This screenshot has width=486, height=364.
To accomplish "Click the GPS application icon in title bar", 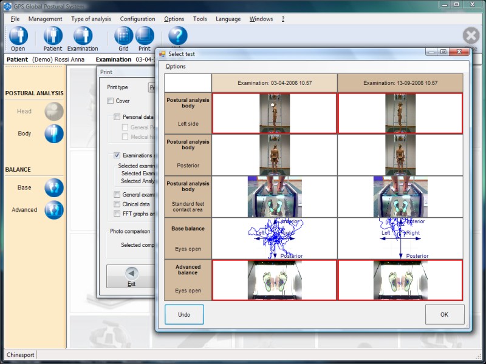I will coord(7,6).
